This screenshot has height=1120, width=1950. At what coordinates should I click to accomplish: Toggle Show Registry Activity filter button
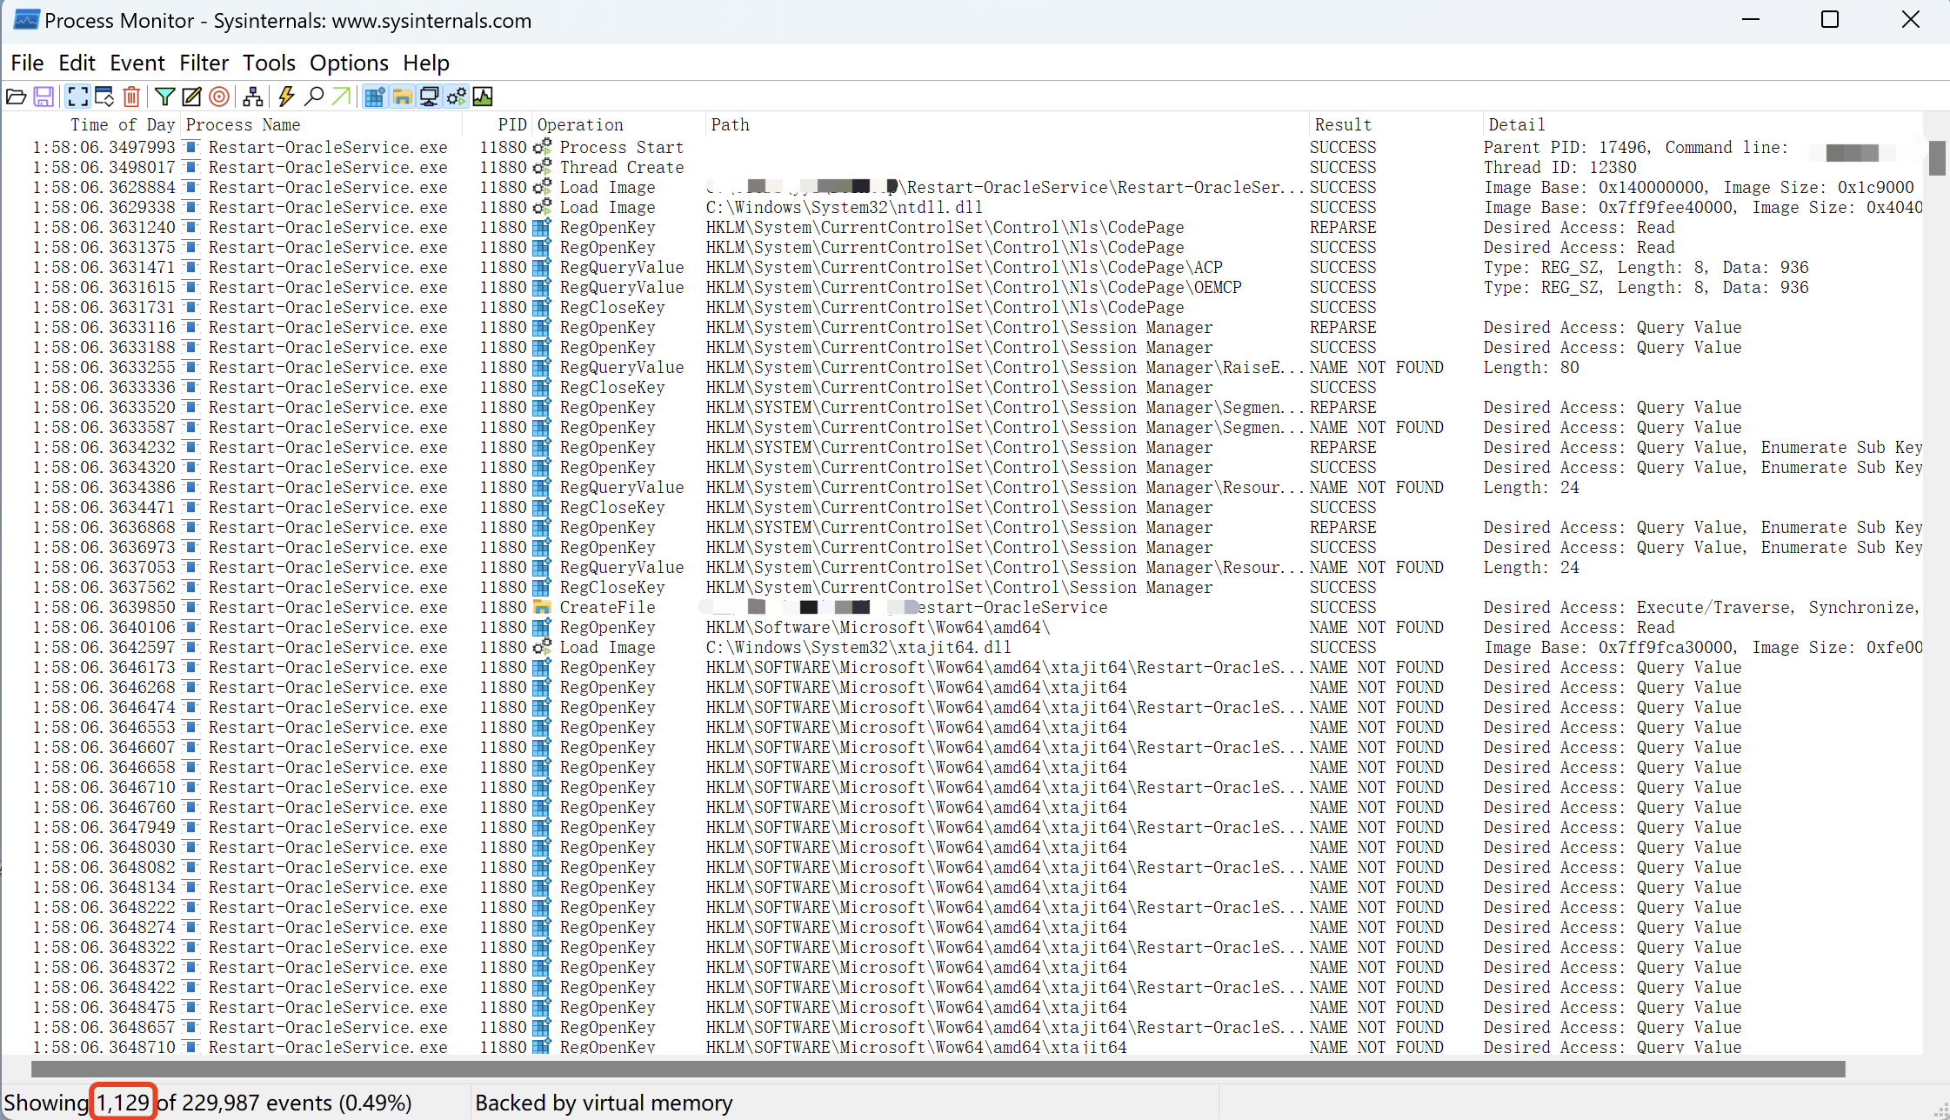(375, 97)
